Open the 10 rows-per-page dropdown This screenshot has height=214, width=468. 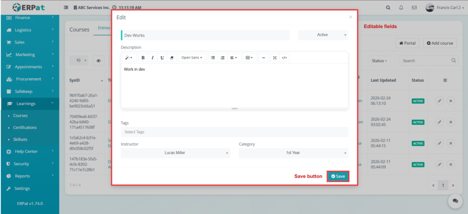pos(80,60)
